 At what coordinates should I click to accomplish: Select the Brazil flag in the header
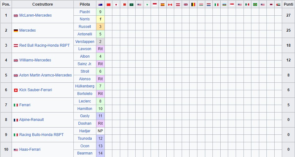click(255, 5)
